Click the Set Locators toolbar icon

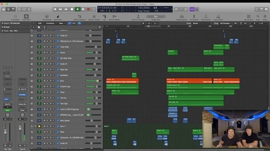tap(248, 16)
